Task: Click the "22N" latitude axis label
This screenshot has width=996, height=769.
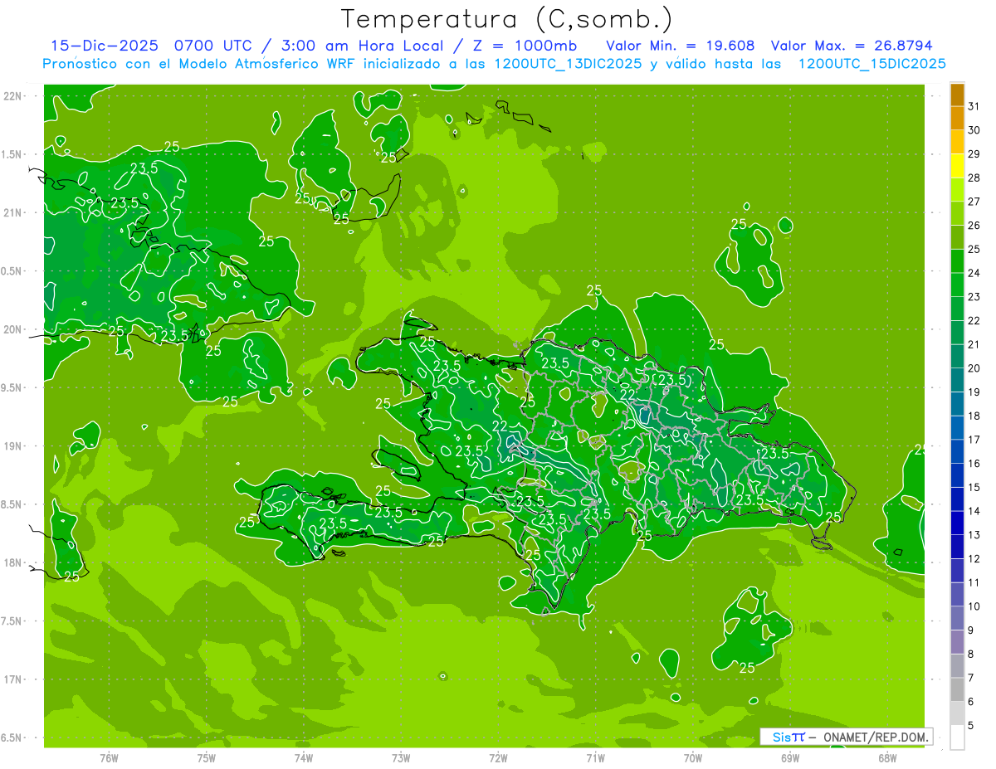Action: click(13, 96)
